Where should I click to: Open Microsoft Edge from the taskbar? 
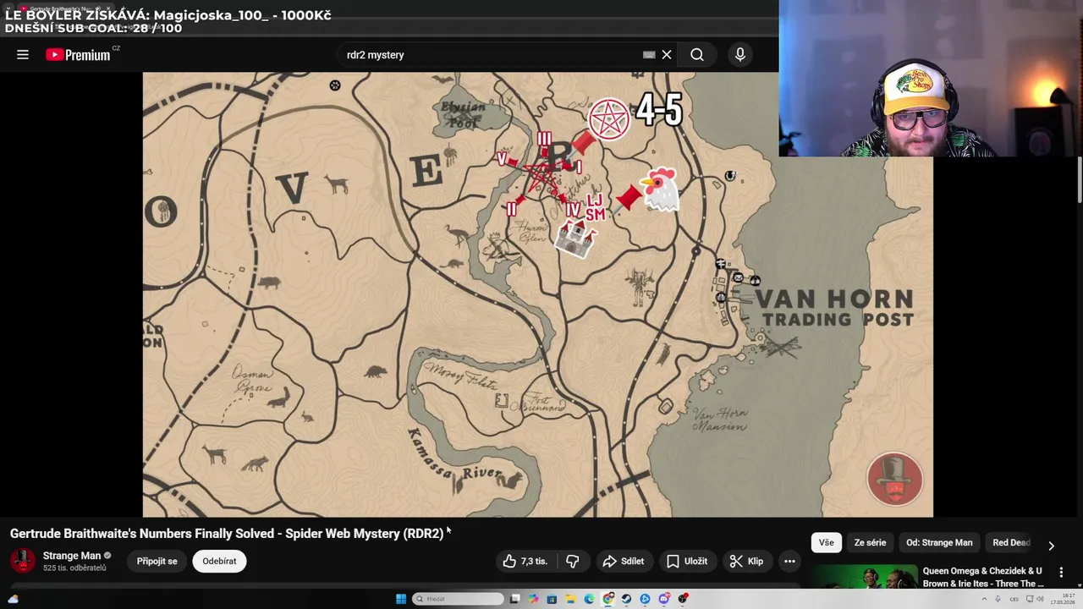[589, 599]
